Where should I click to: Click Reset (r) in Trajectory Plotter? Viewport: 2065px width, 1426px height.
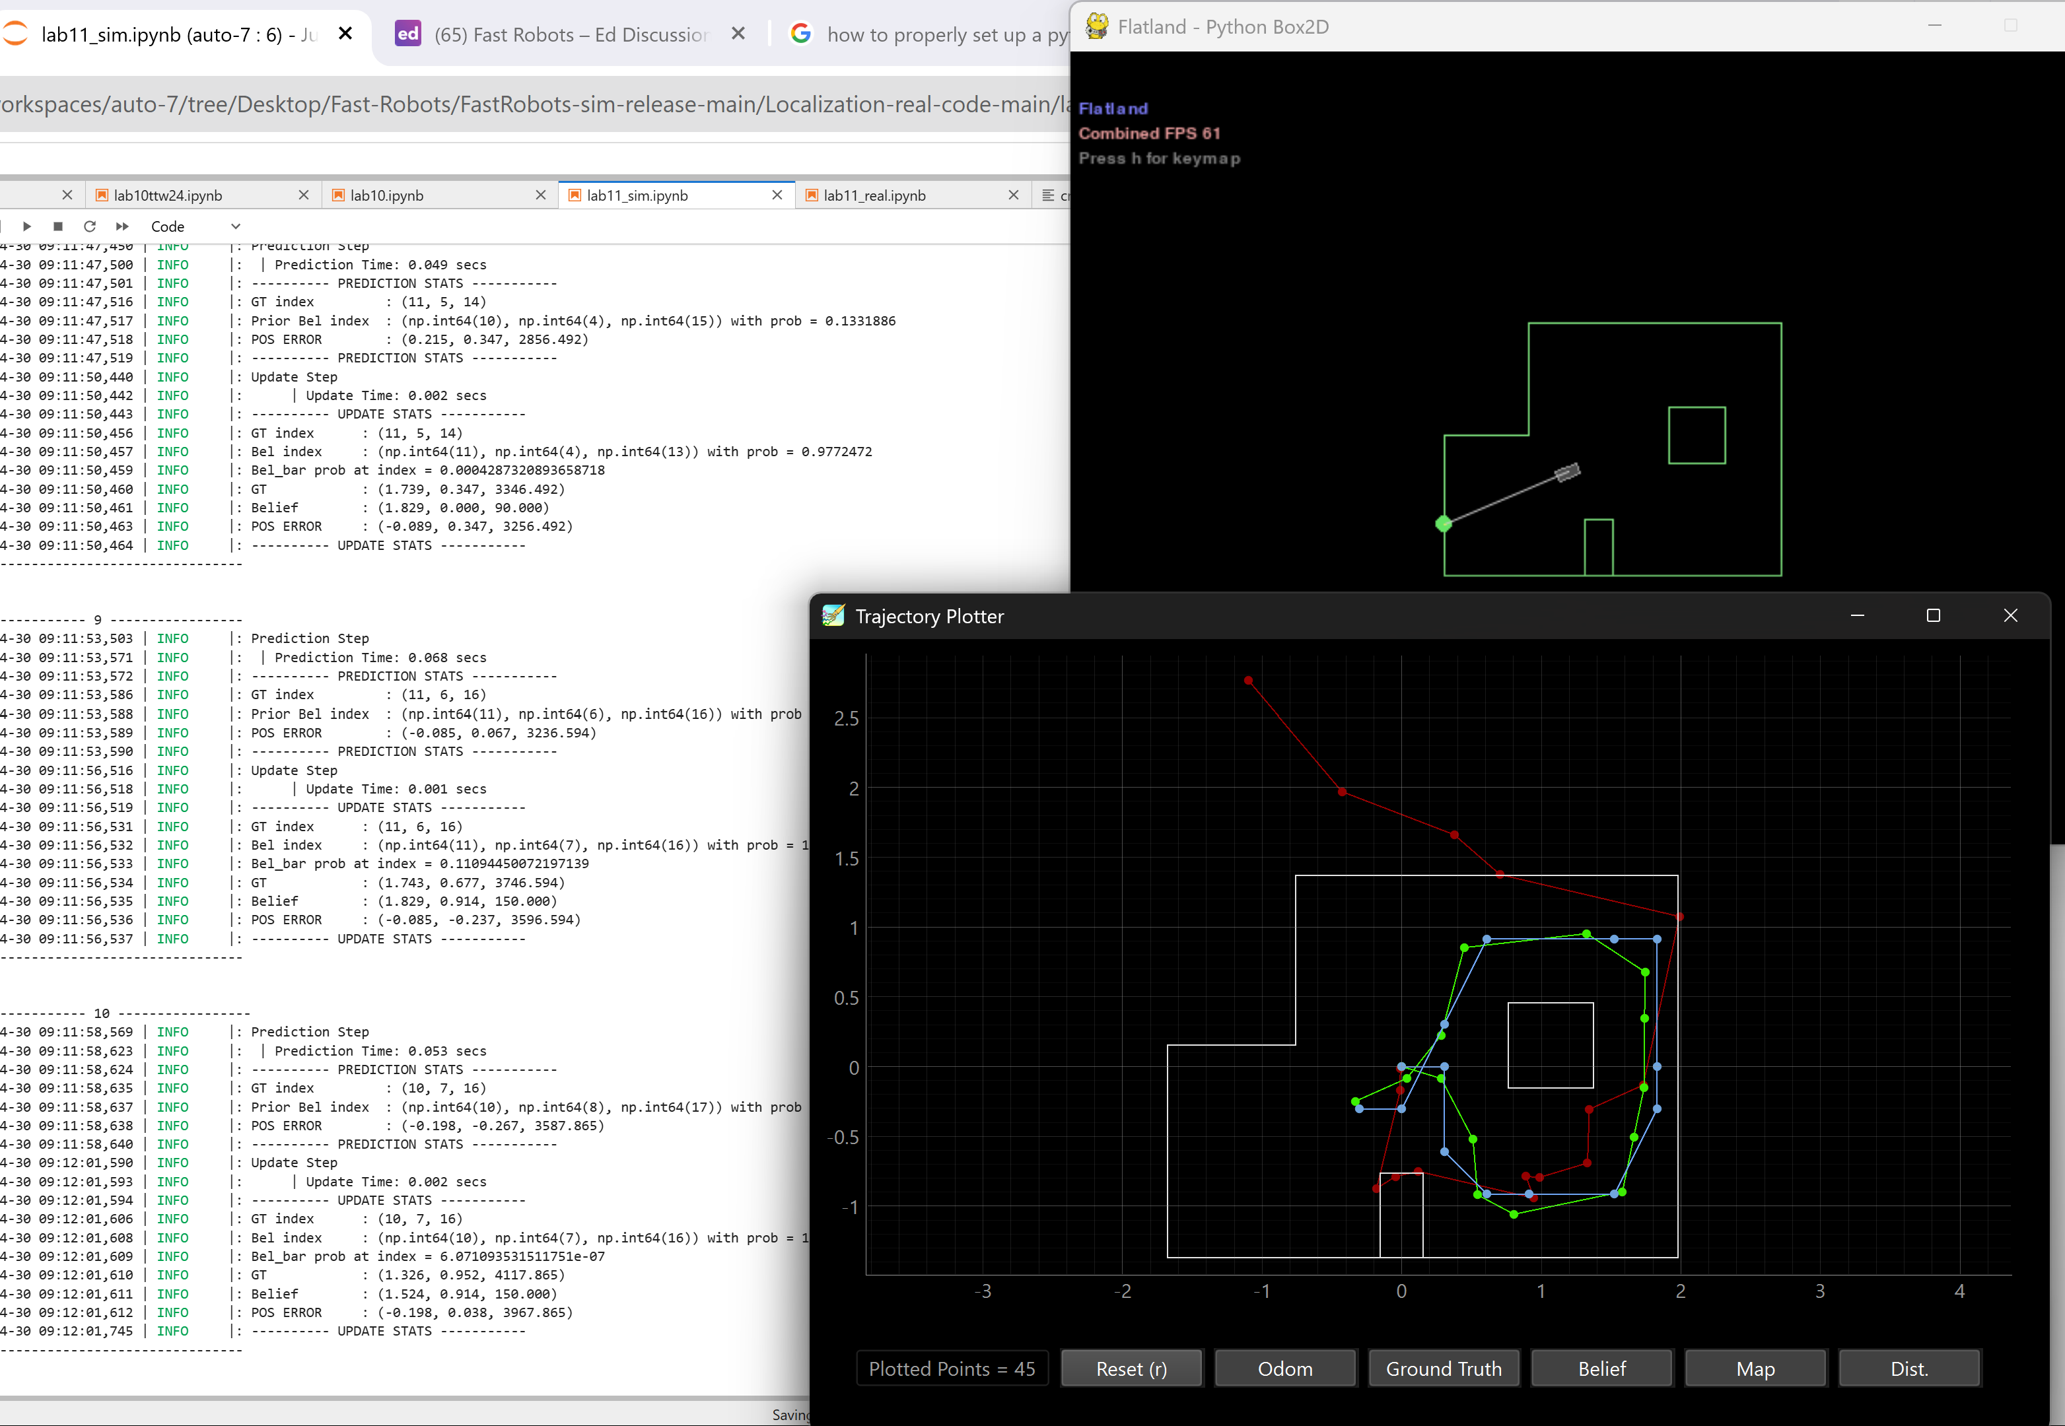coord(1131,1368)
